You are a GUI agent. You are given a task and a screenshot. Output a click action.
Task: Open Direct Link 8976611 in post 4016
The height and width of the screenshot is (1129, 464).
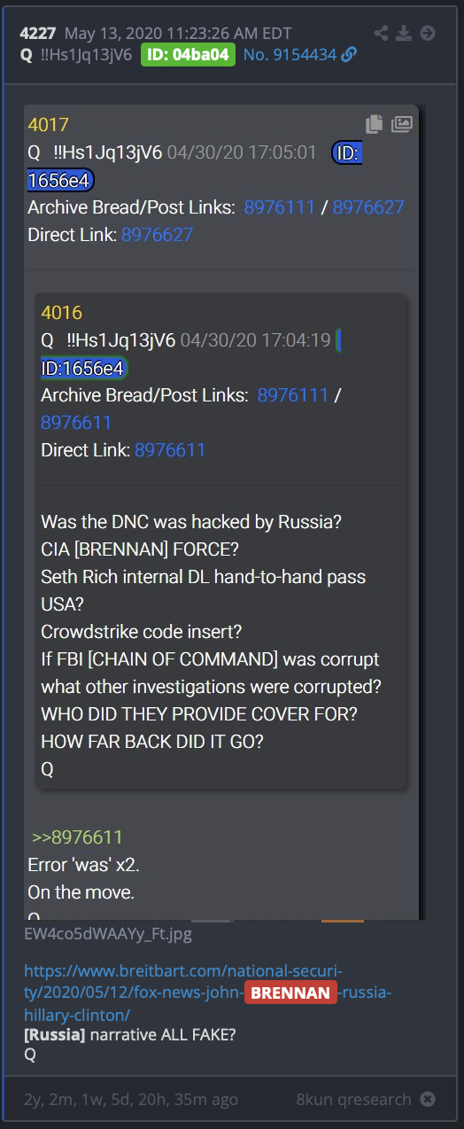pyautogui.click(x=170, y=450)
